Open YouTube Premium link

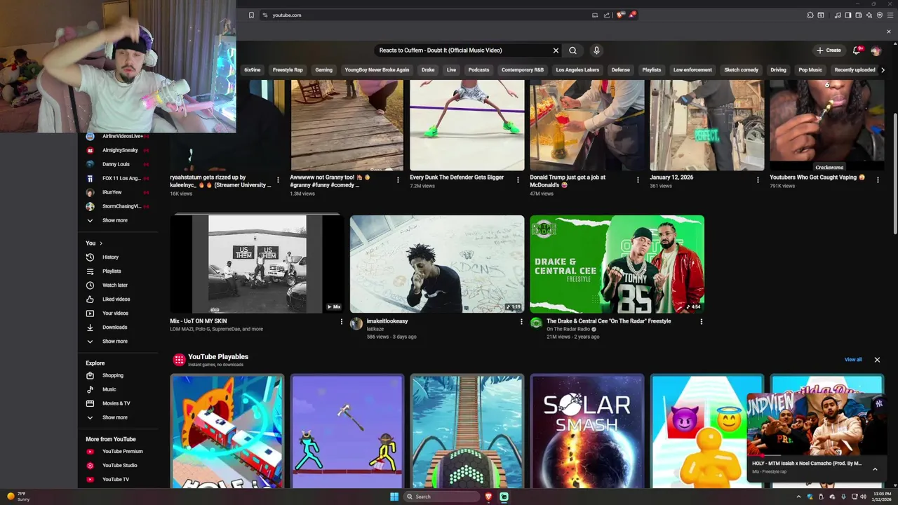pos(122,452)
